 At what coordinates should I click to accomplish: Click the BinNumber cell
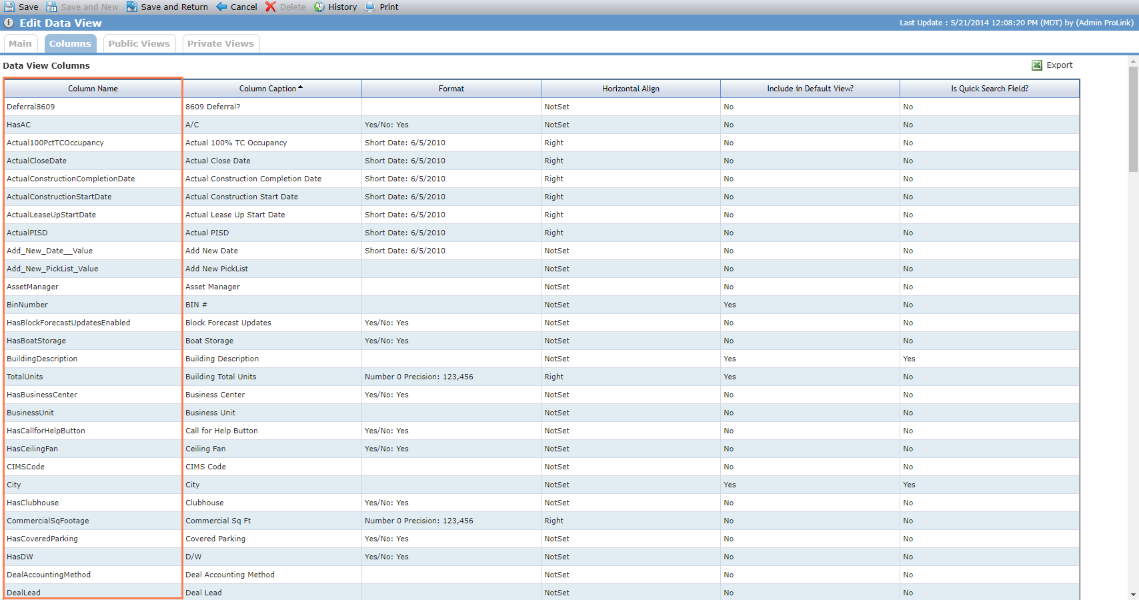pos(93,305)
